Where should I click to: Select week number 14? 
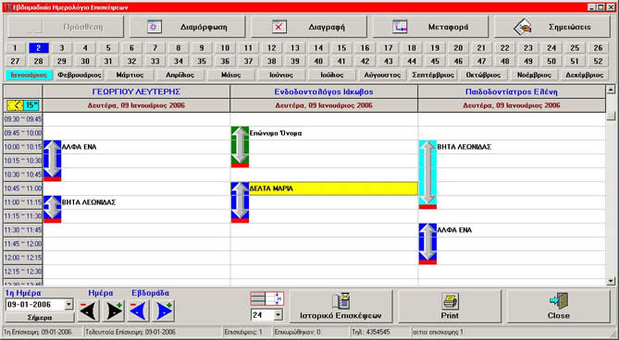[318, 48]
